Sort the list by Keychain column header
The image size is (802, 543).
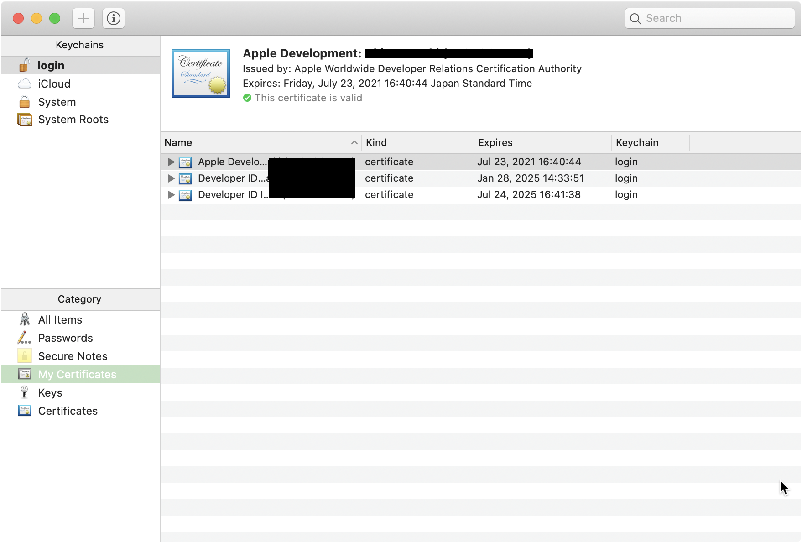point(651,143)
